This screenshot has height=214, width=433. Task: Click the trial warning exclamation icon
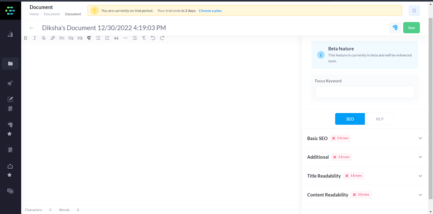[94, 11]
